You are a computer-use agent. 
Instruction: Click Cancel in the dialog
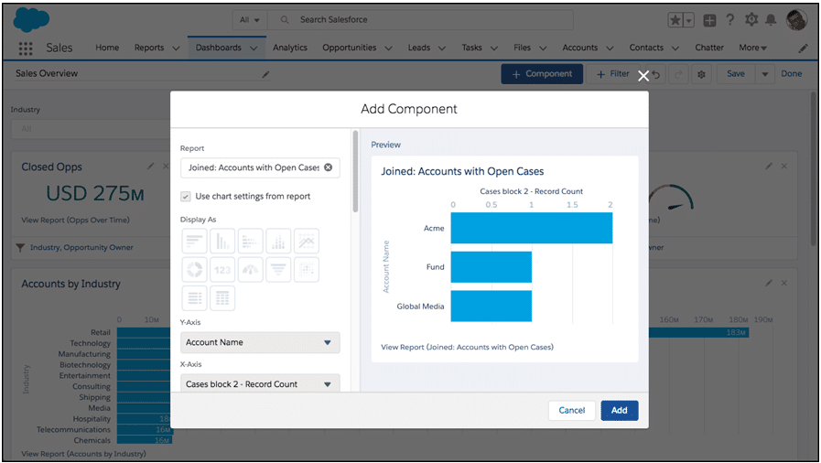[x=571, y=410]
